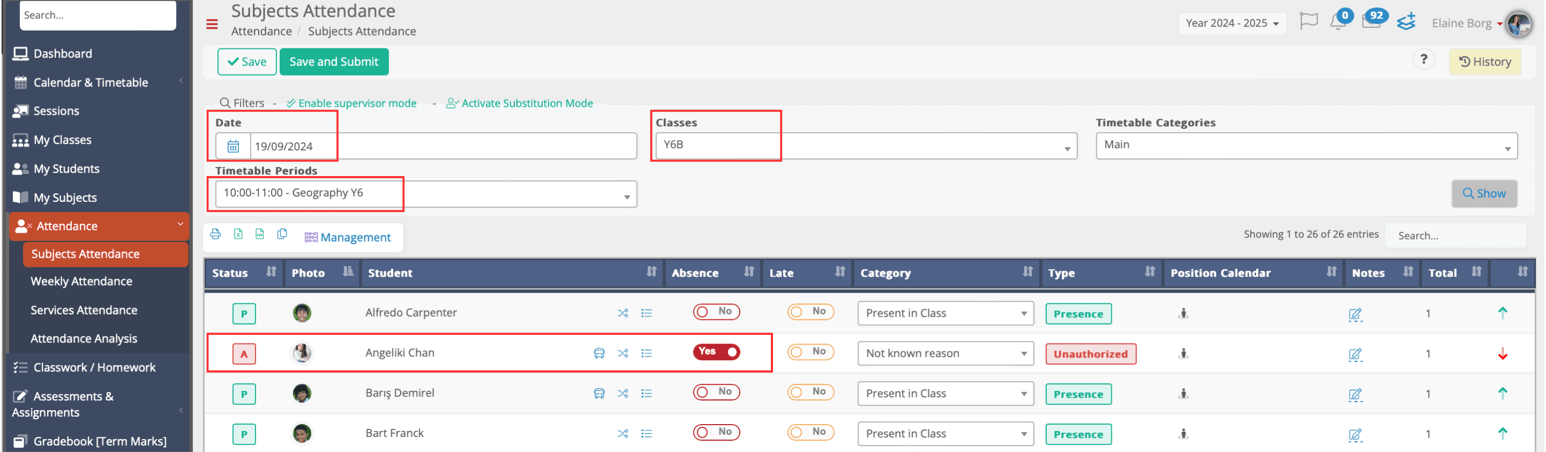Go to Sessions in sidebar

56,111
